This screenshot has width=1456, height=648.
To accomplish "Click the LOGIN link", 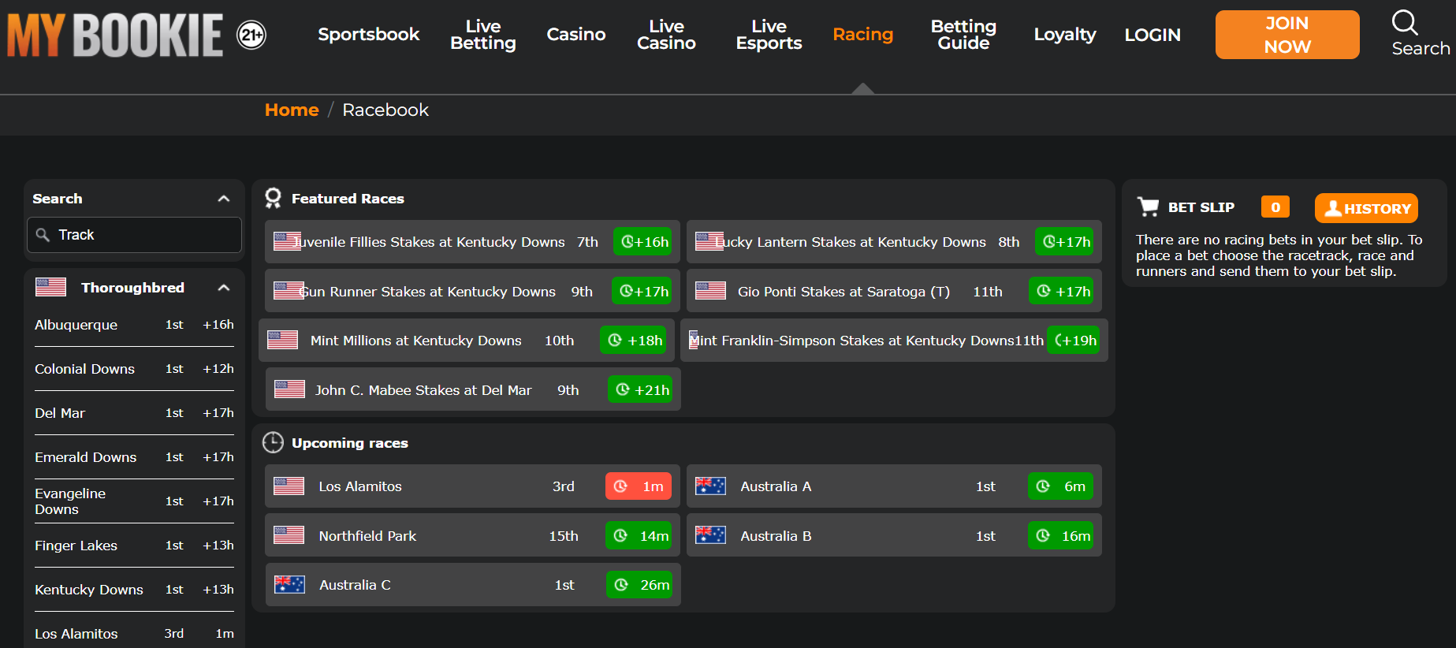I will (1153, 35).
